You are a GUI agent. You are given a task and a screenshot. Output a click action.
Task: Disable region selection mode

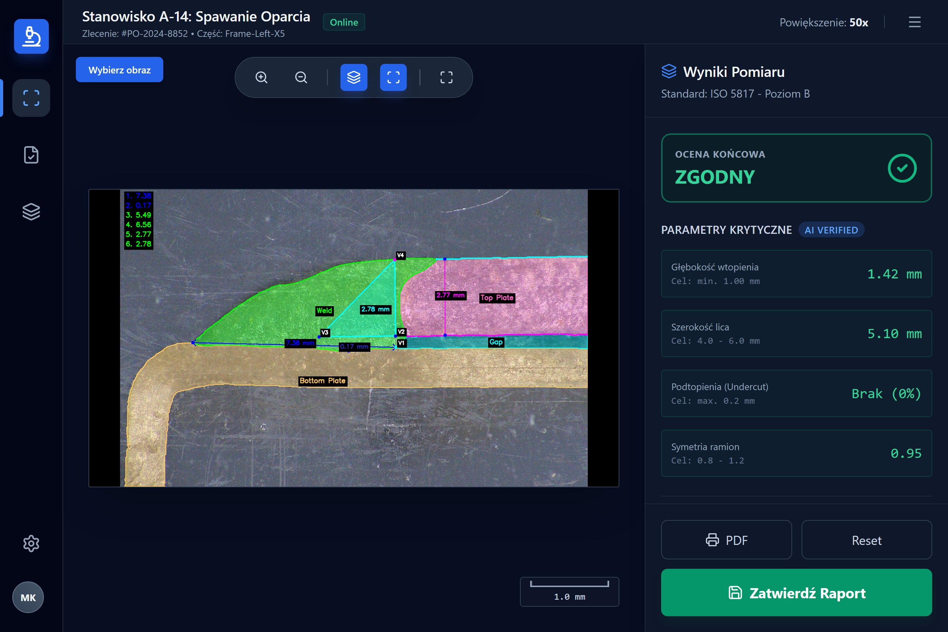[x=393, y=77]
